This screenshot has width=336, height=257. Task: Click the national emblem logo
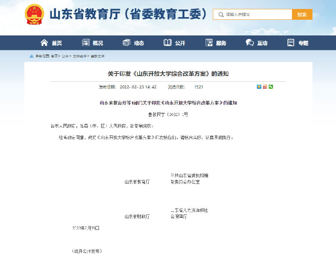pos(34,15)
